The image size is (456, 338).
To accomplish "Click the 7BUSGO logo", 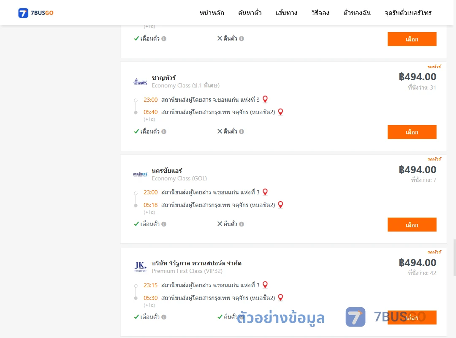I will pyautogui.click(x=36, y=13).
